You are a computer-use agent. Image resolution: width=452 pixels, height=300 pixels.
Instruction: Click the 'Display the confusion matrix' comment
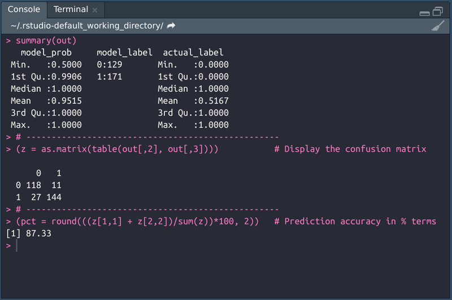pos(350,149)
